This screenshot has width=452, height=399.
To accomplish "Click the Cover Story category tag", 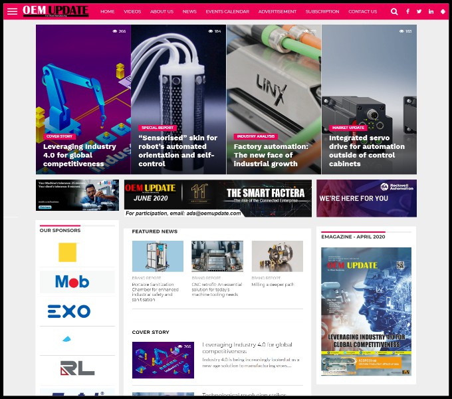I will click(x=59, y=136).
